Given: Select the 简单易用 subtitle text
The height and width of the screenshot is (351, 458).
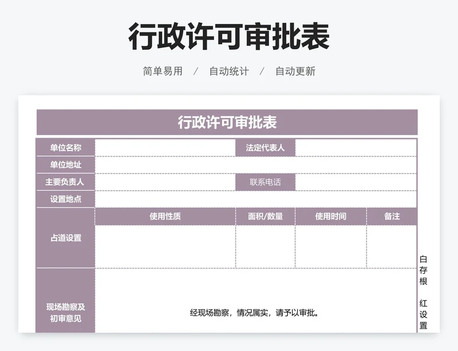Looking at the screenshot, I should pyautogui.click(x=163, y=72).
